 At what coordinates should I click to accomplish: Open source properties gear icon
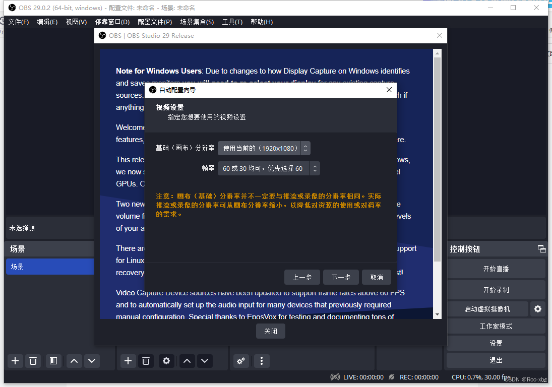(x=166, y=361)
